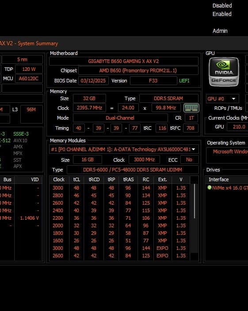The image size is (248, 311).
Task: Click the Interface column header in Drives
Action: click(x=218, y=179)
